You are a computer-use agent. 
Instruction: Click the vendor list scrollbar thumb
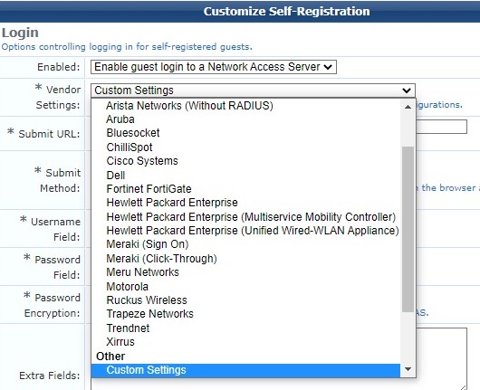pyautogui.click(x=408, y=230)
